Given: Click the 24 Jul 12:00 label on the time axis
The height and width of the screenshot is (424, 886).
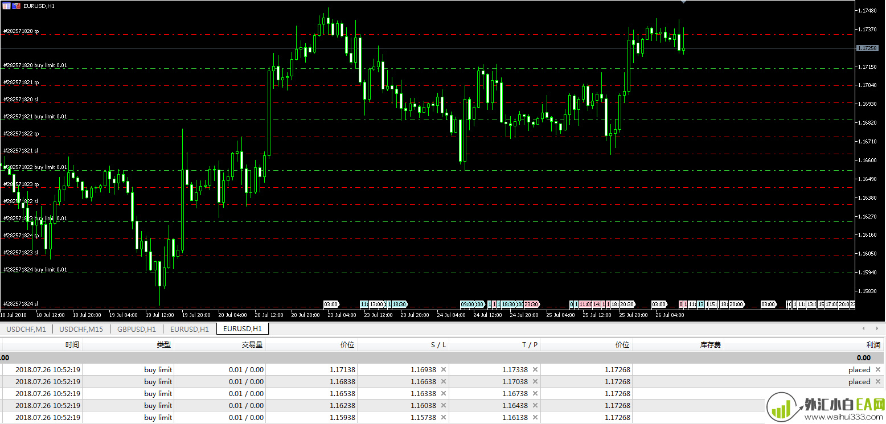Looking at the screenshot, I should [x=487, y=315].
